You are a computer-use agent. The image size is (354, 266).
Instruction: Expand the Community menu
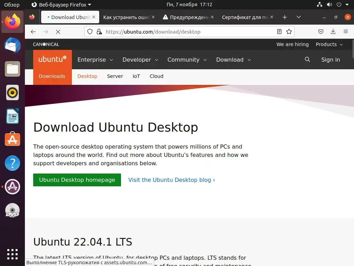187,60
